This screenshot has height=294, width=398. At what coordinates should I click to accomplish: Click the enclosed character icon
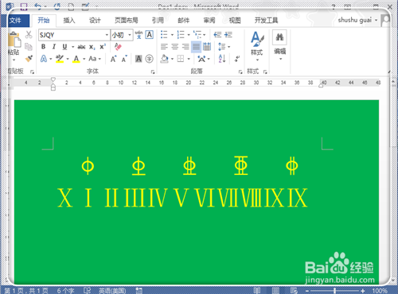click(150, 59)
